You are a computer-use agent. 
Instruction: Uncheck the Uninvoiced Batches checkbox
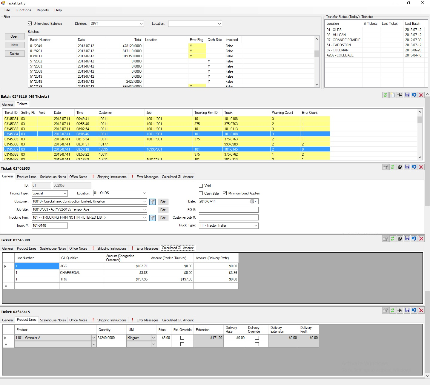(30, 23)
